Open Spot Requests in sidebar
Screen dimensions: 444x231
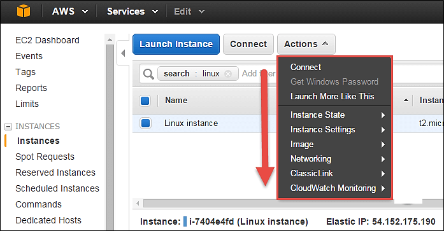pyautogui.click(x=45, y=157)
